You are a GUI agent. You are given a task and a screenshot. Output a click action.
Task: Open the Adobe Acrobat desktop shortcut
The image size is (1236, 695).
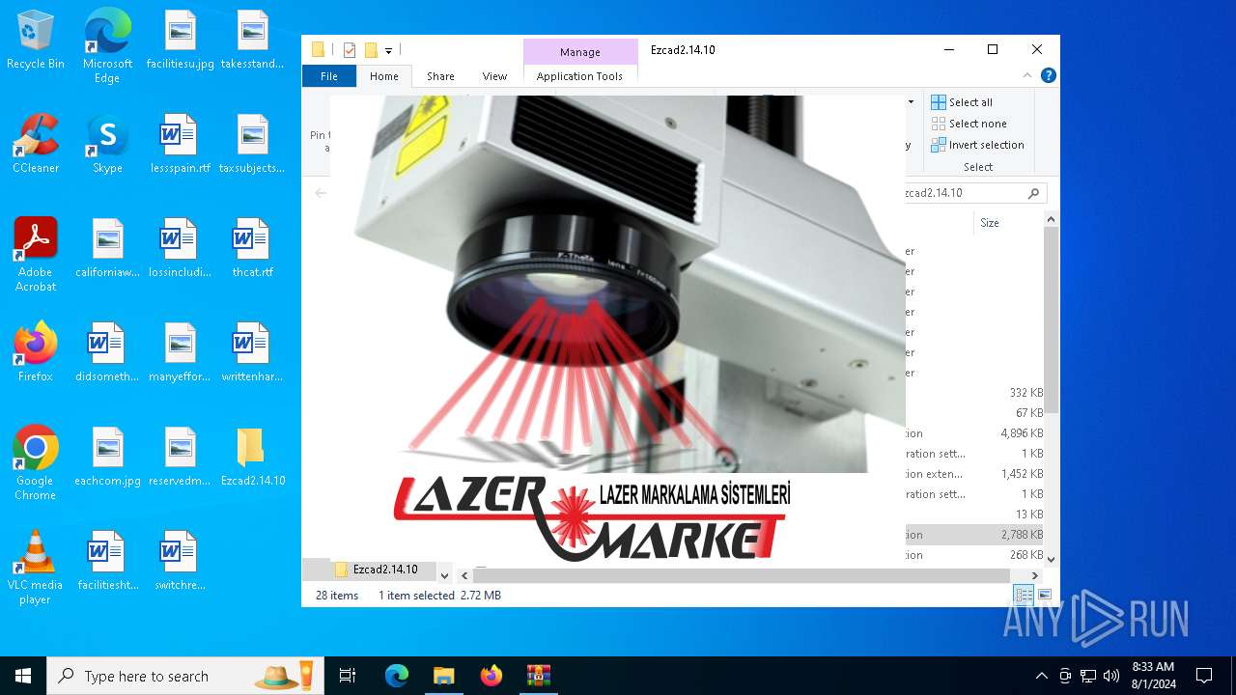tap(36, 255)
